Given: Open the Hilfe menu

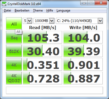Looking at the screenshot, I should 50,10.
